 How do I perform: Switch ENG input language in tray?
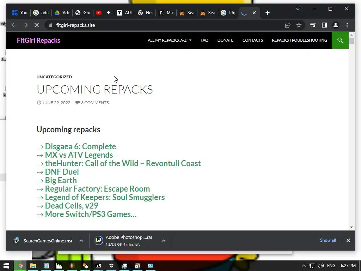point(331,266)
